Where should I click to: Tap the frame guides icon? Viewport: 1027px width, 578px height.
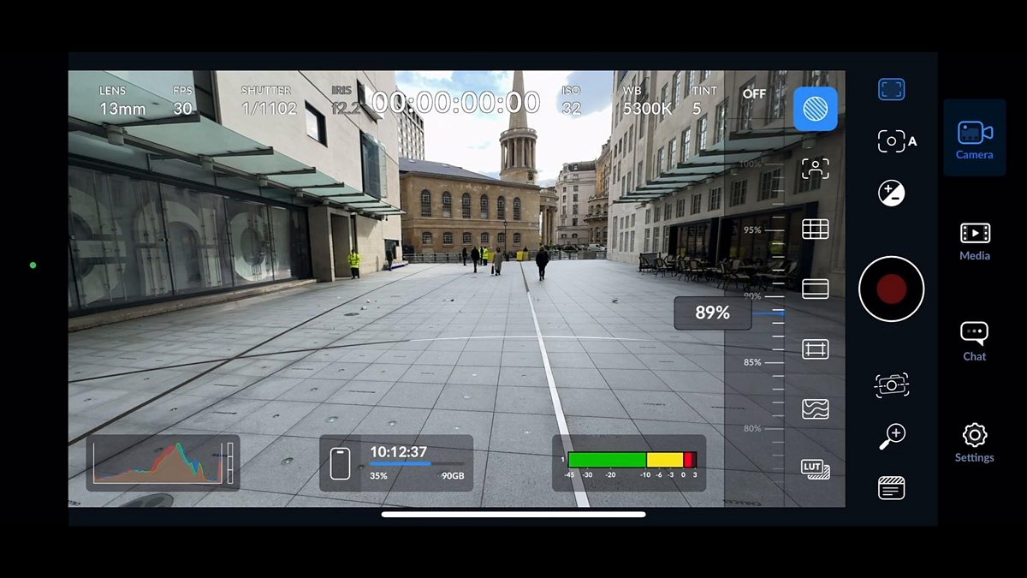click(815, 289)
